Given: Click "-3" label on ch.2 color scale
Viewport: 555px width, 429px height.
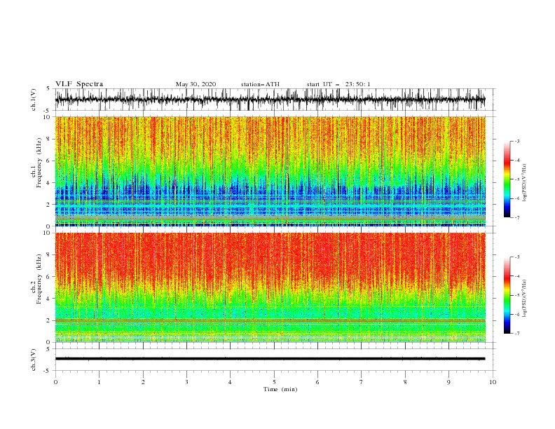Looking at the screenshot, I should tap(516, 257).
